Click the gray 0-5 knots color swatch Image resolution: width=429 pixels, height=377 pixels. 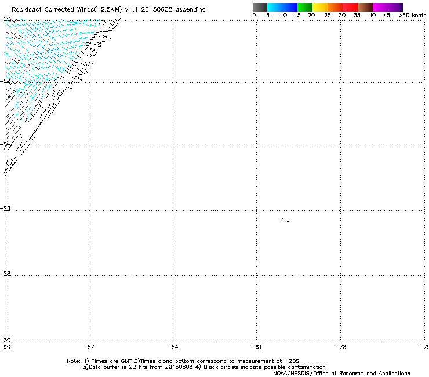[x=260, y=7]
